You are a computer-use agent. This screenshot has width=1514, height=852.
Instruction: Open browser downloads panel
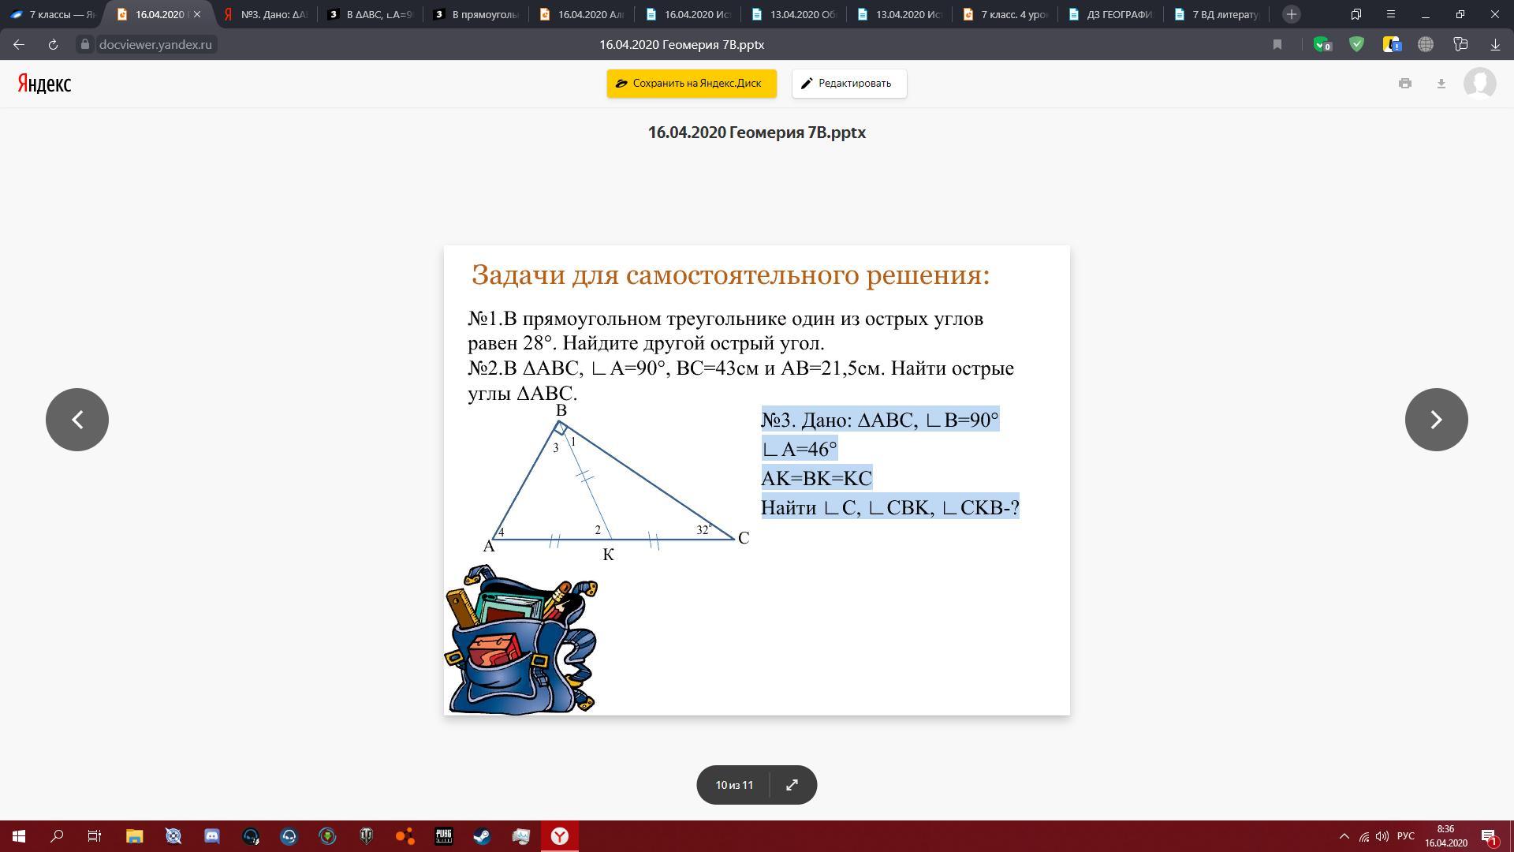pyautogui.click(x=1494, y=45)
